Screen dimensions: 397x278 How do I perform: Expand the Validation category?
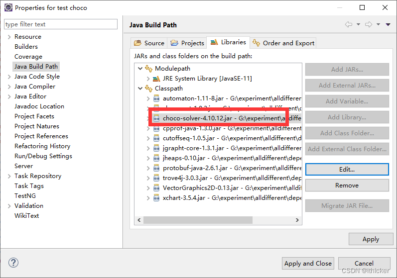[9, 206]
